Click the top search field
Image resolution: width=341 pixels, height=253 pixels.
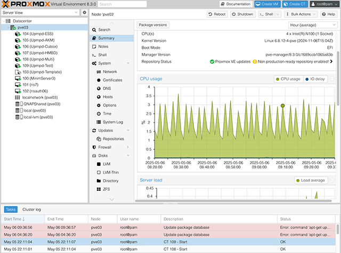(x=122, y=4)
